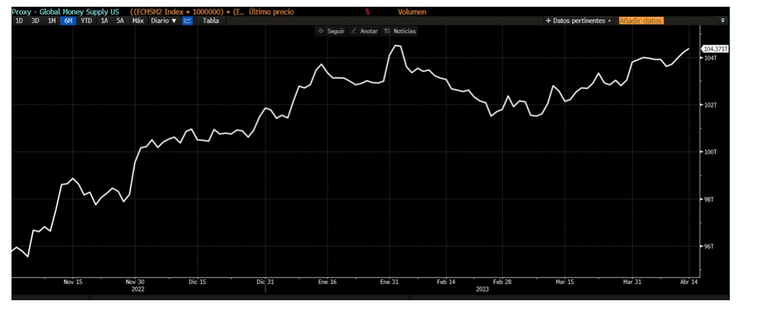Click the red percent symbol in header

tap(367, 11)
